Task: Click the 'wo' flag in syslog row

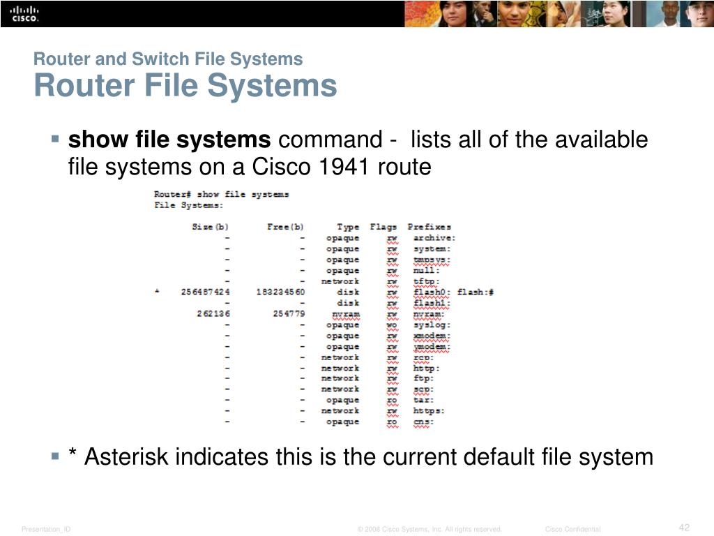Action: (392, 325)
